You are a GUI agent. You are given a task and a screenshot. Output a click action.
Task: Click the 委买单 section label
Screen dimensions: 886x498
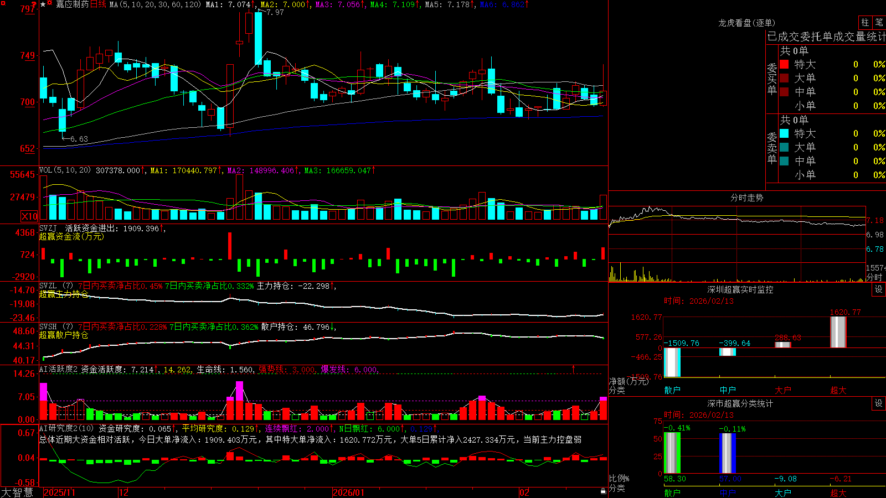pos(772,79)
